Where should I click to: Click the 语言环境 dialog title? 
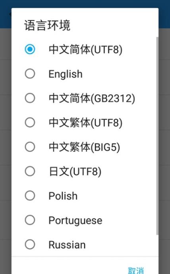coord(47,25)
